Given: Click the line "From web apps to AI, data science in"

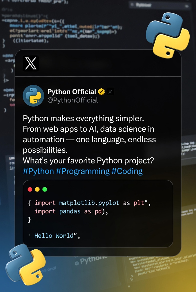Looking at the screenshot, I should point(88,129).
